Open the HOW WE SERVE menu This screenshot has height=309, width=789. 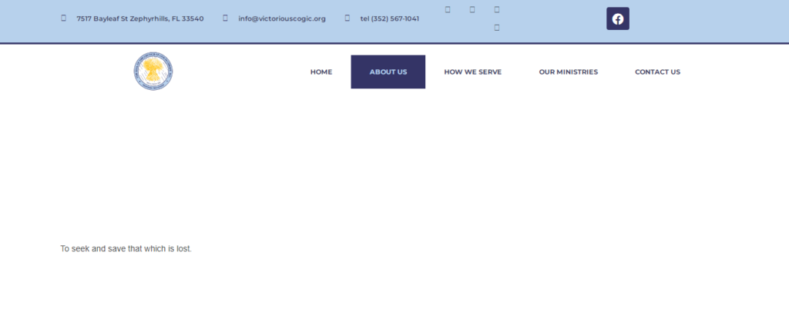[x=472, y=71]
